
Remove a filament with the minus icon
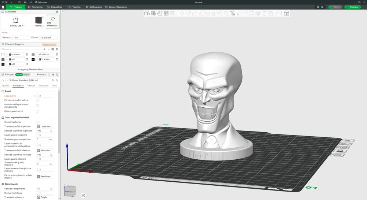[48, 49]
